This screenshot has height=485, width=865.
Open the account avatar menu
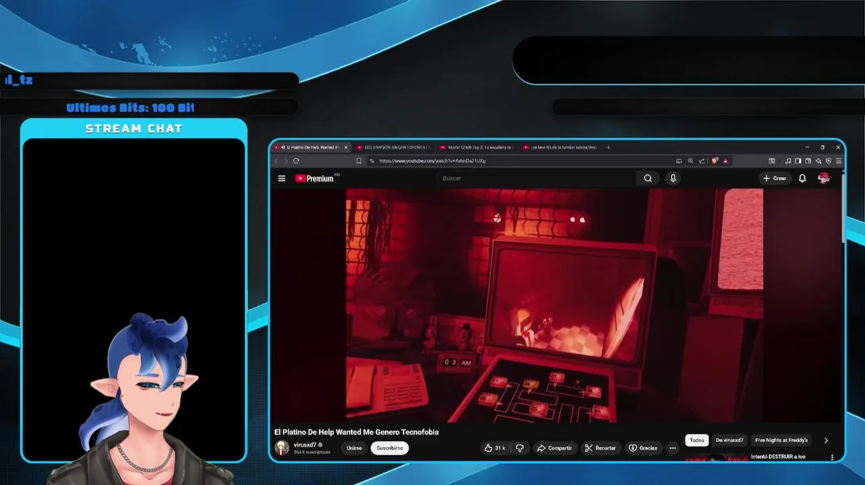pyautogui.click(x=823, y=179)
